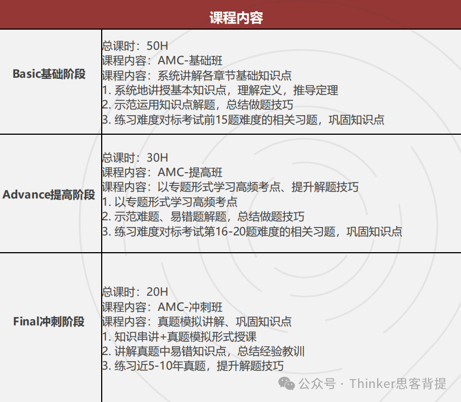
Task: Click the line 系统地讲授基本知识点
Action: (x=220, y=90)
